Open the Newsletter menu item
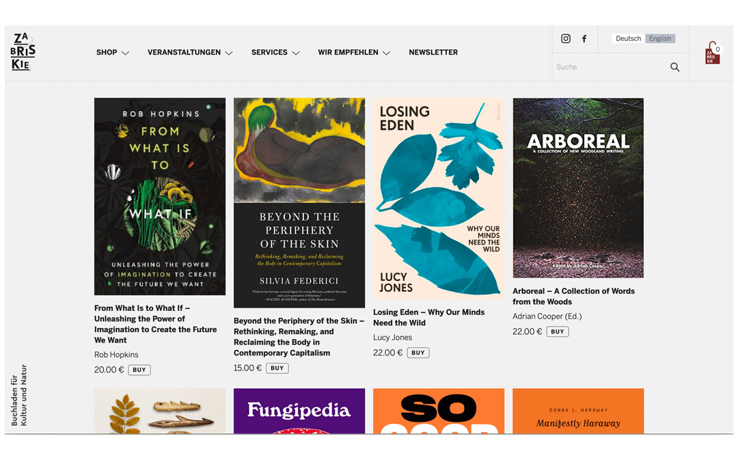This screenshot has width=738, height=458. (433, 52)
